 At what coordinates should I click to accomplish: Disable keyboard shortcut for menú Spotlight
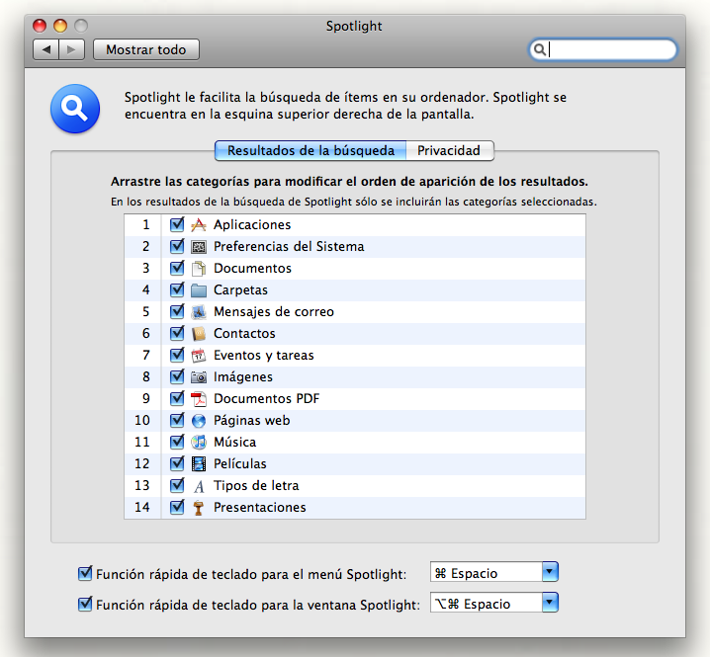85,573
